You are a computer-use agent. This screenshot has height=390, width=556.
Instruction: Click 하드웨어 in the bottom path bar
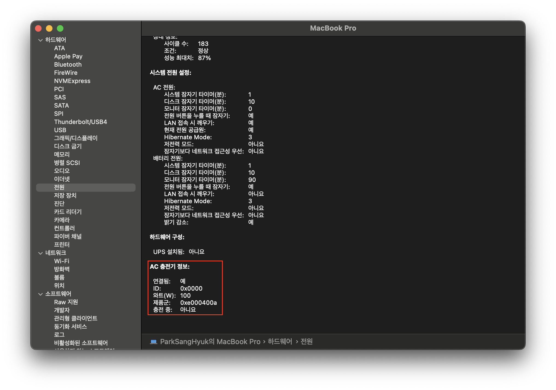[x=280, y=342]
